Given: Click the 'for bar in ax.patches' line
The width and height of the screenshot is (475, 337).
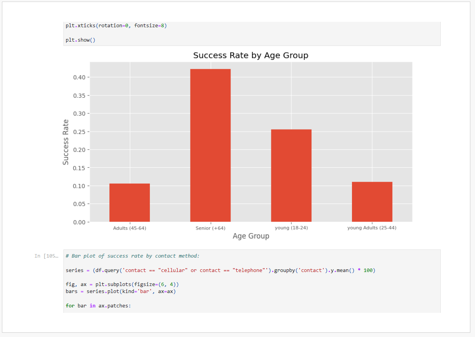Looking at the screenshot, I should pyautogui.click(x=99, y=305).
